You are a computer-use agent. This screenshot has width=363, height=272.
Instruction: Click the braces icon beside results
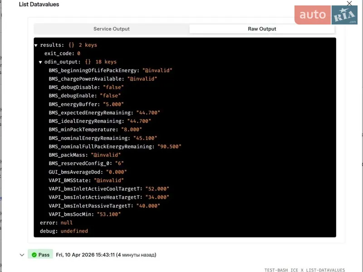71,45
